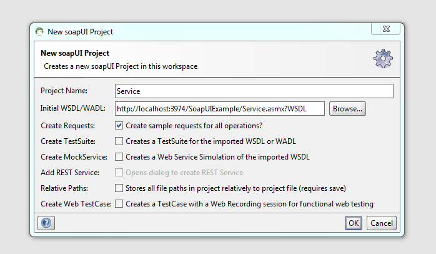436x254 pixels.
Task: Click the soapUI logo in the title bar
Action: [x=40, y=31]
